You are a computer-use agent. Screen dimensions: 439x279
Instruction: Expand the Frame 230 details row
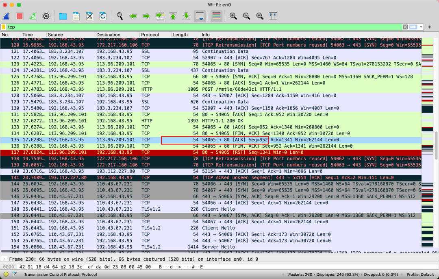(4, 259)
